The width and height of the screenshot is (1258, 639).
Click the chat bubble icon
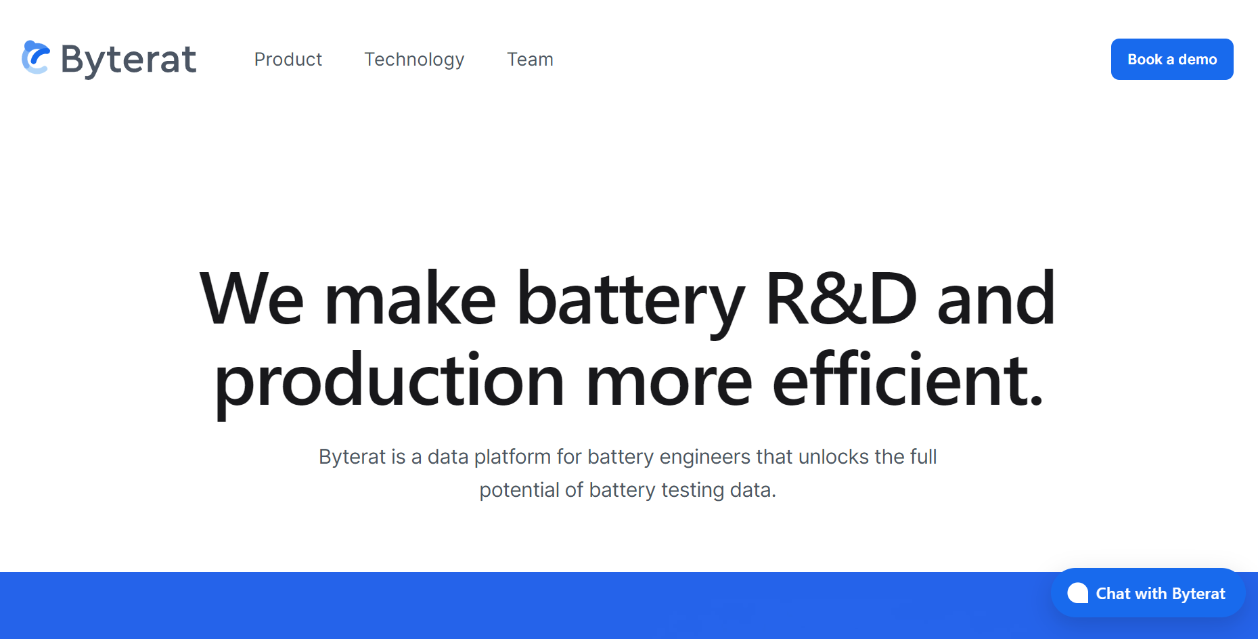point(1077,593)
